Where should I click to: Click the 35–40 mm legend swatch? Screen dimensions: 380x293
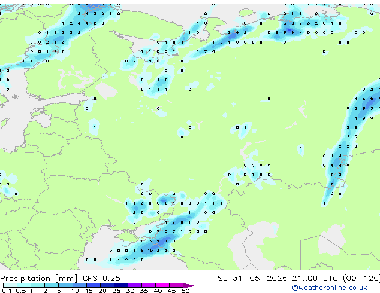[148, 285]
